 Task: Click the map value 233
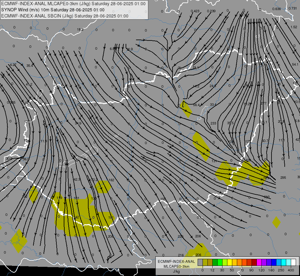pyautogui.click(x=213, y=123)
